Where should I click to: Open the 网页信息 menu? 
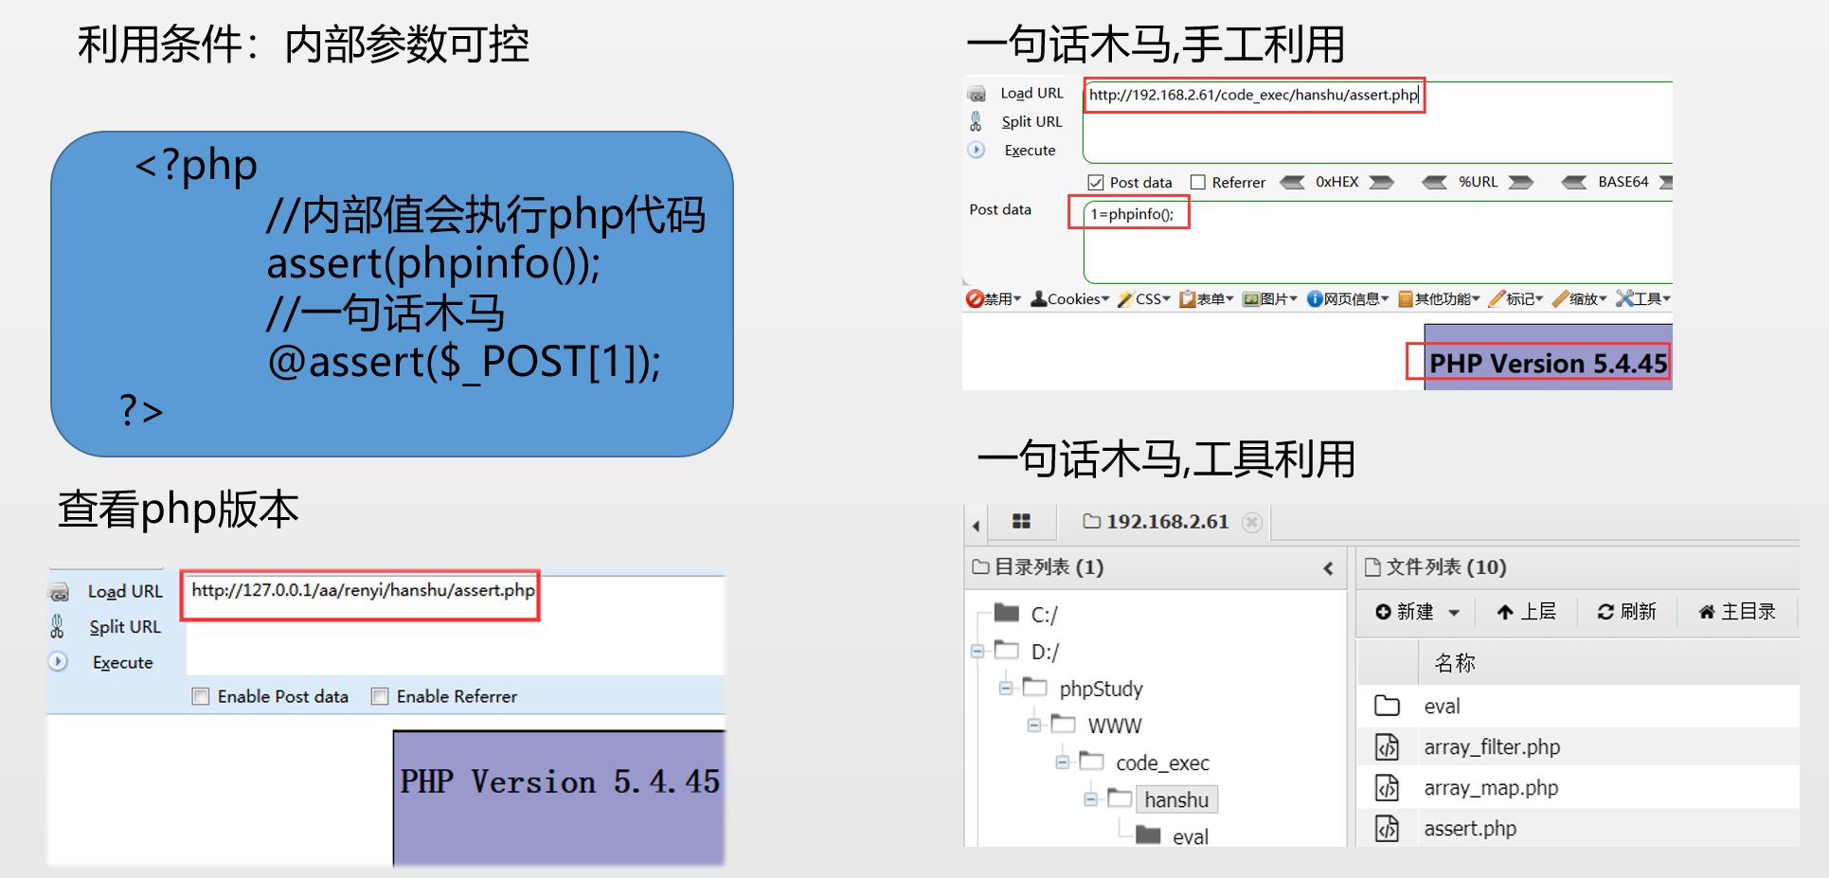click(1348, 299)
